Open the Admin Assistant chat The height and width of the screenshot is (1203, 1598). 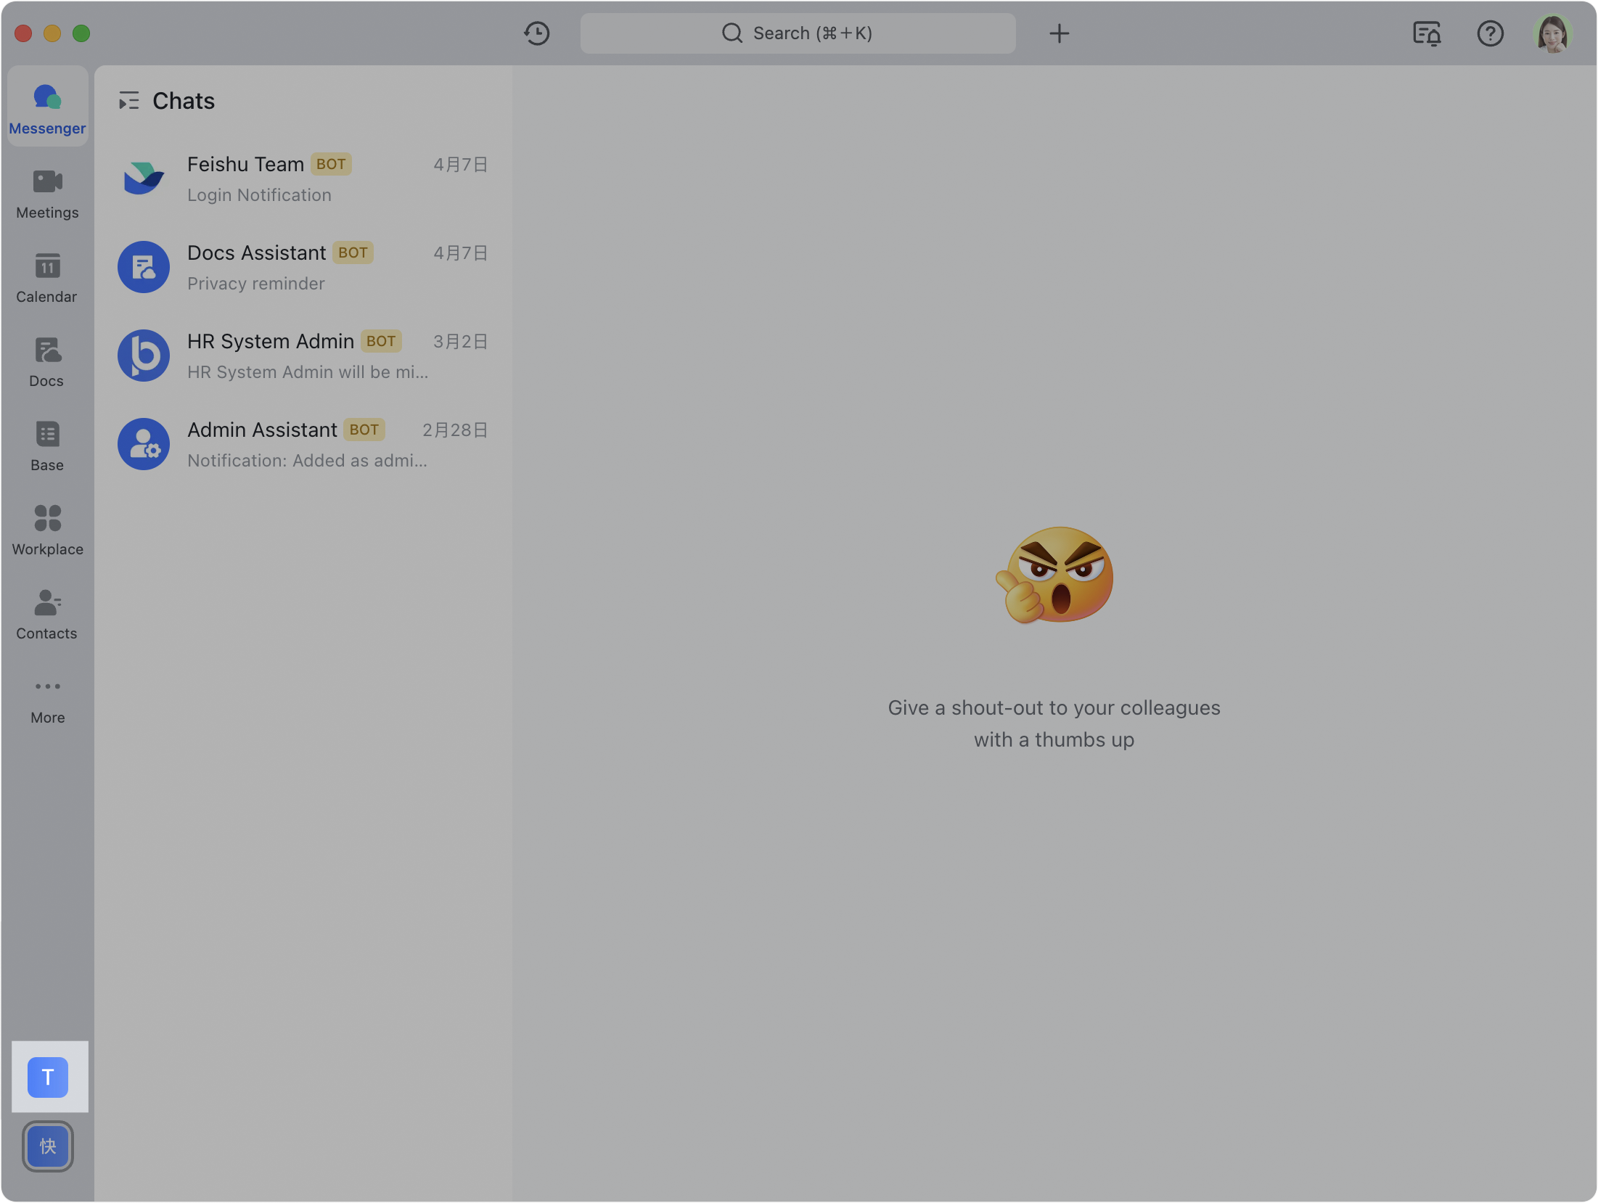click(303, 445)
